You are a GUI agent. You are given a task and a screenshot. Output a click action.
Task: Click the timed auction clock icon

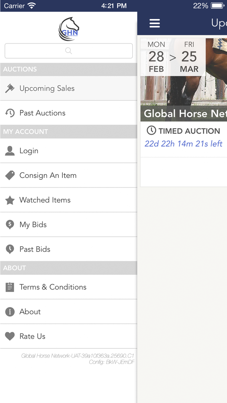point(151,131)
